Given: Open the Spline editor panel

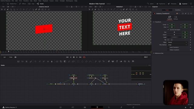Looking at the screenshot, I should (150, 4).
